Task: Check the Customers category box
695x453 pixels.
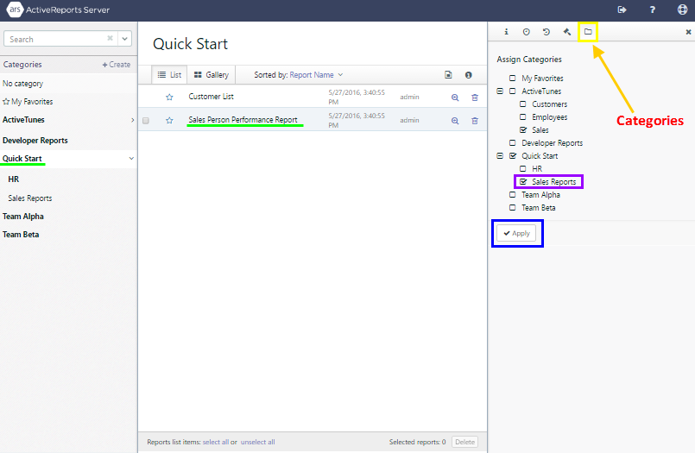Action: pos(523,104)
